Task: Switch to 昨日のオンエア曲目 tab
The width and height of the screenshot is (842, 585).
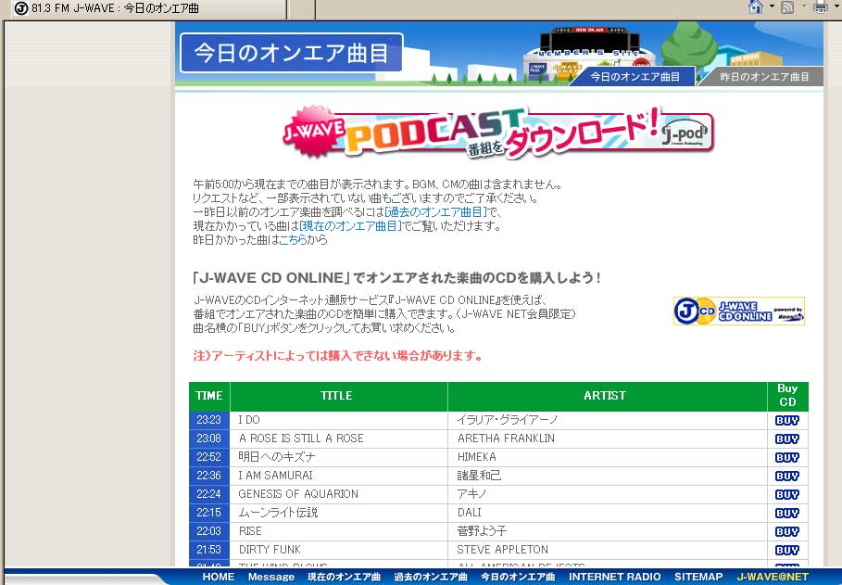Action: (763, 77)
